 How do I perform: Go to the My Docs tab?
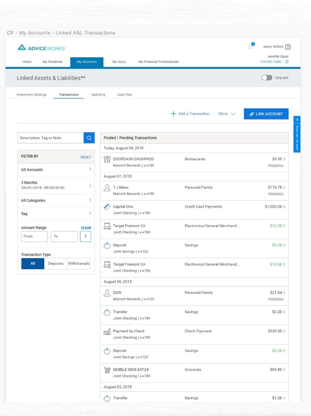(x=119, y=62)
